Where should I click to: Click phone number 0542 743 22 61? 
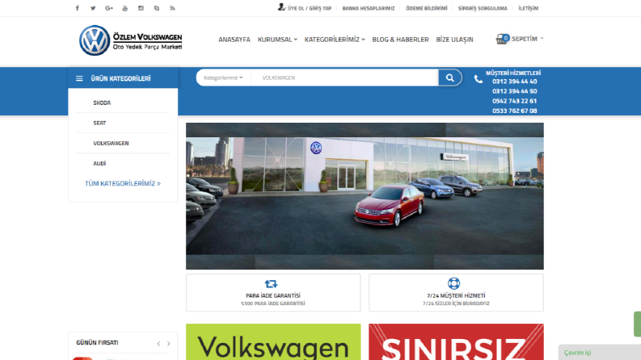pos(514,101)
